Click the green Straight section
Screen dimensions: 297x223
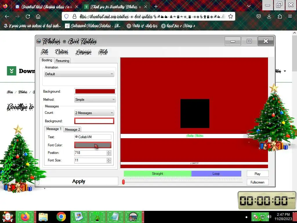pyautogui.click(x=157, y=174)
